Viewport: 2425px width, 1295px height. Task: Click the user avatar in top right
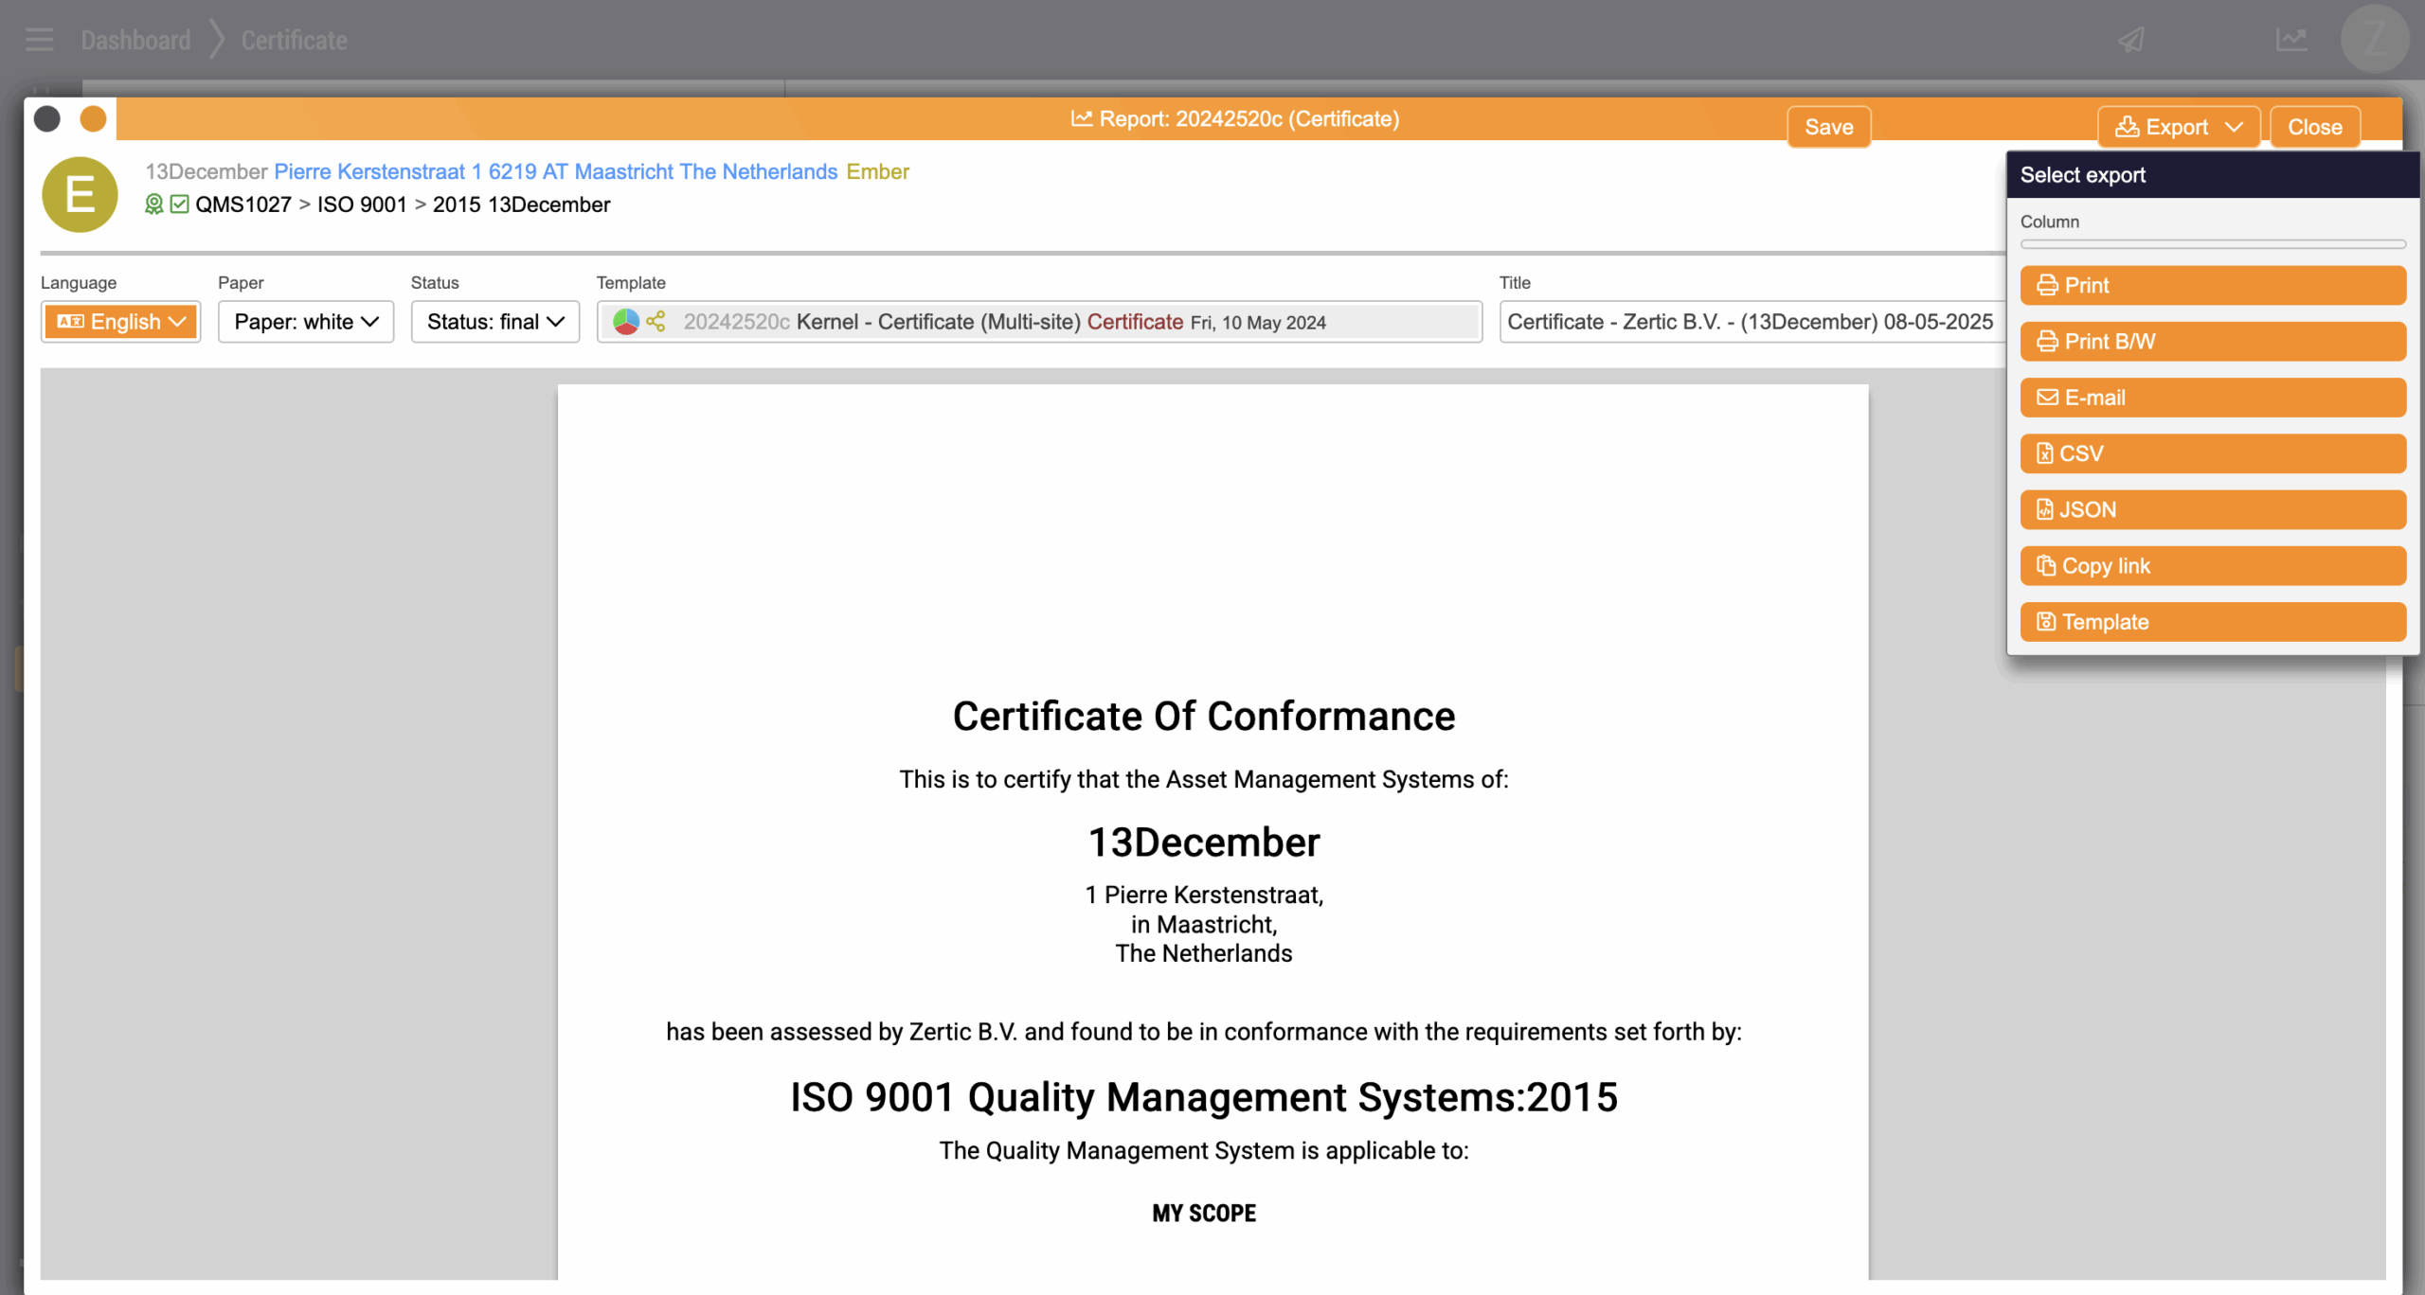pyautogui.click(x=2374, y=40)
